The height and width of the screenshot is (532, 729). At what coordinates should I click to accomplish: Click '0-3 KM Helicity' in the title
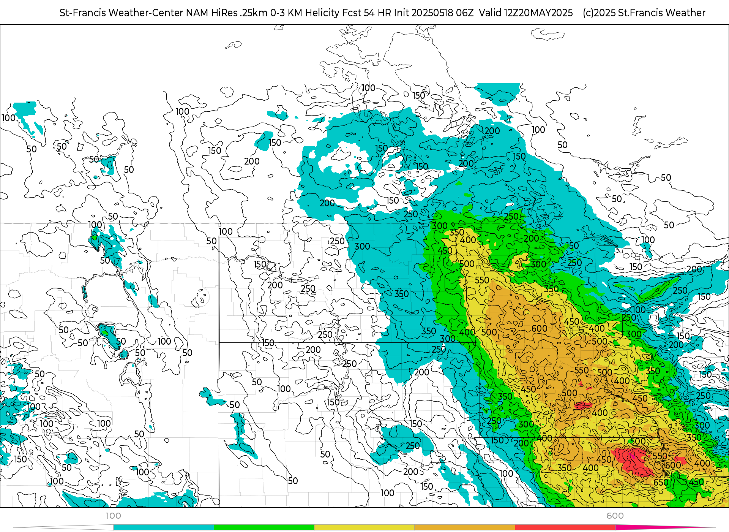[305, 13]
